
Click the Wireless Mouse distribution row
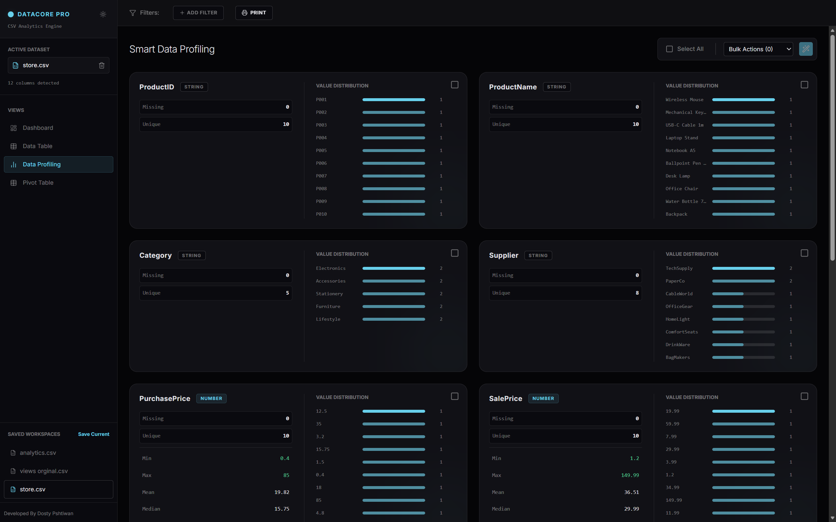[729, 100]
